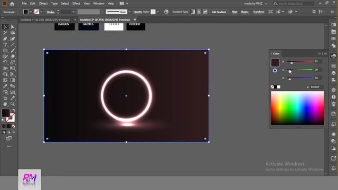Open the brush definition Basic dropdown

[129, 12]
